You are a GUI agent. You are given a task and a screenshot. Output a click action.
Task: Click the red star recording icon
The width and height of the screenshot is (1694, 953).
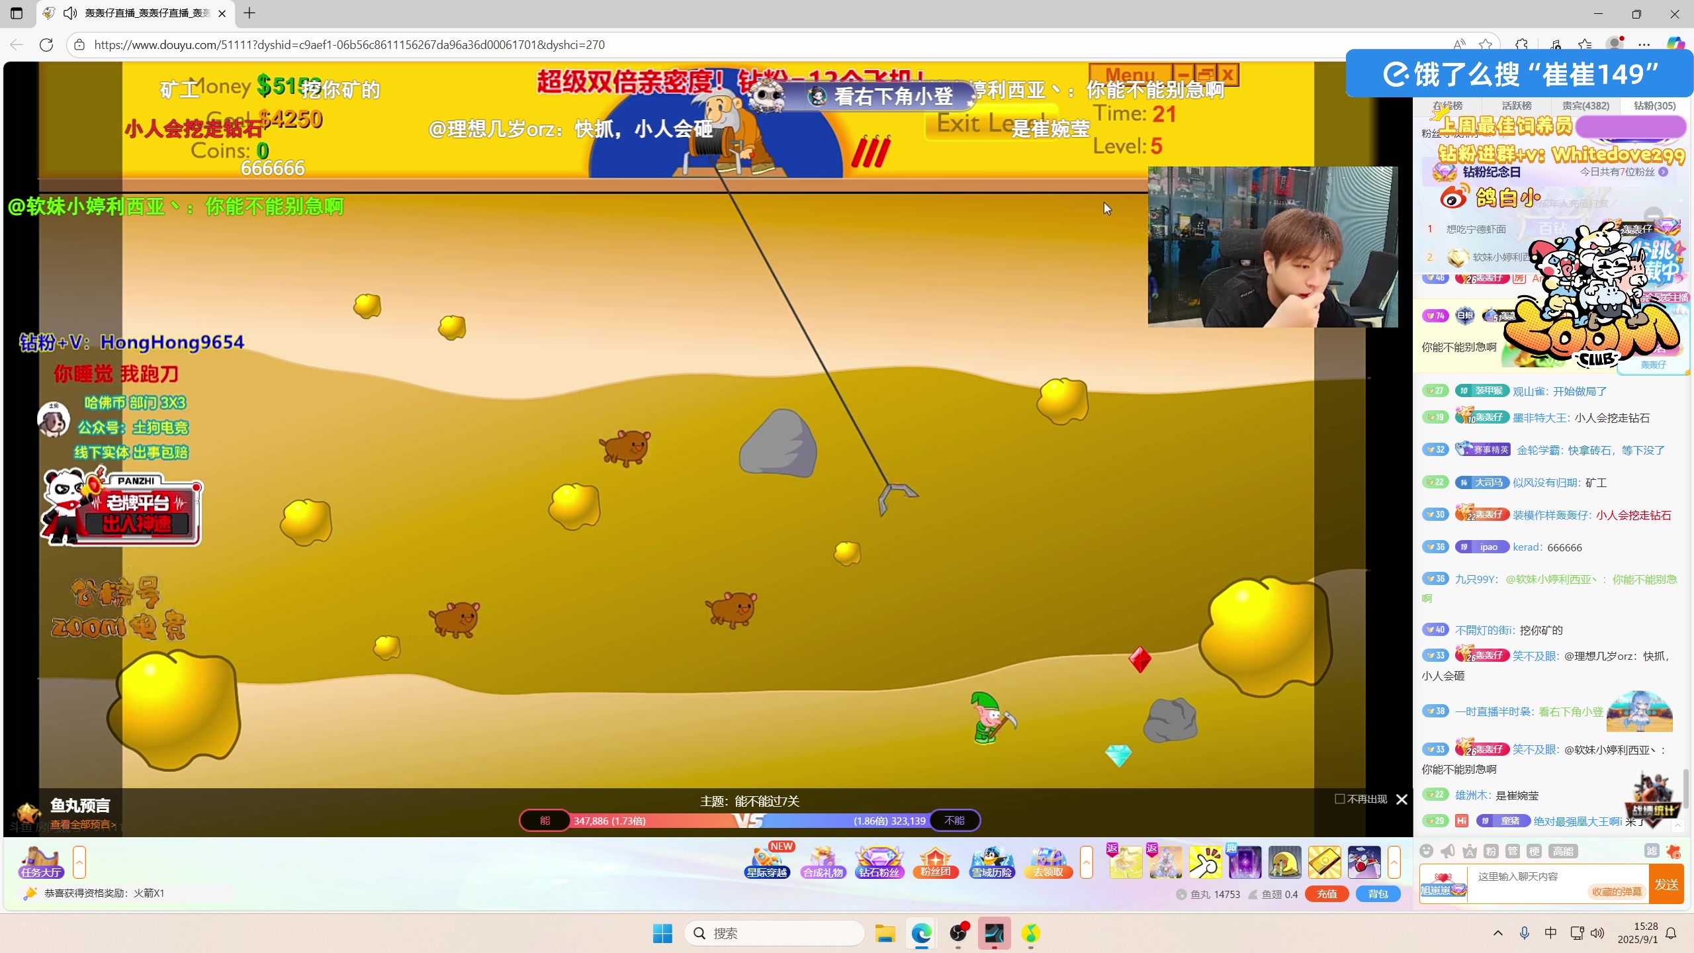point(1673,851)
